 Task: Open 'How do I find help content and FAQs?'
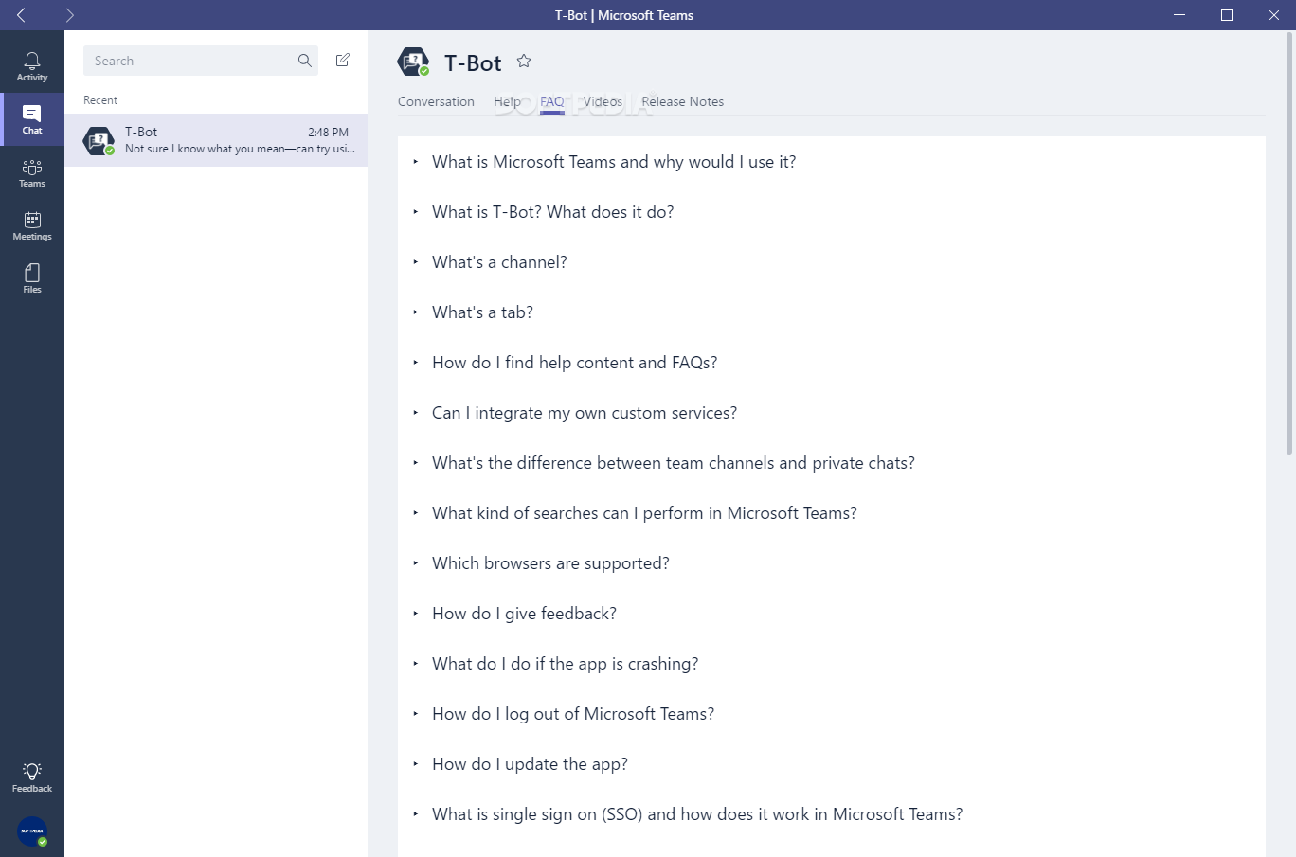(x=575, y=363)
